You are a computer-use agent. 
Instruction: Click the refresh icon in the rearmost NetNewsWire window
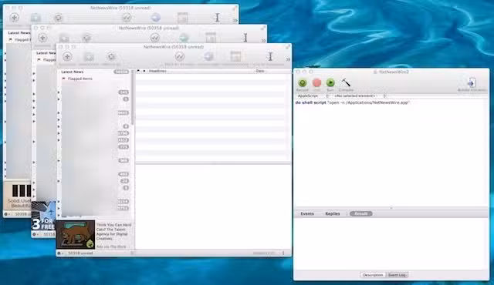coord(58,18)
